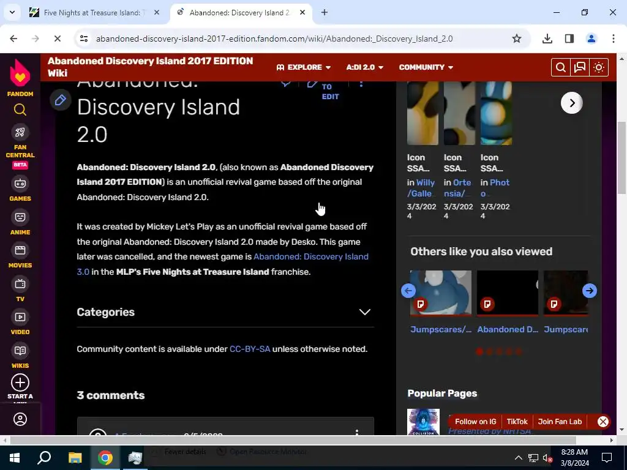Open the first yellow Icon SSA thumbnail
This screenshot has width=627, height=470.
pos(422,113)
